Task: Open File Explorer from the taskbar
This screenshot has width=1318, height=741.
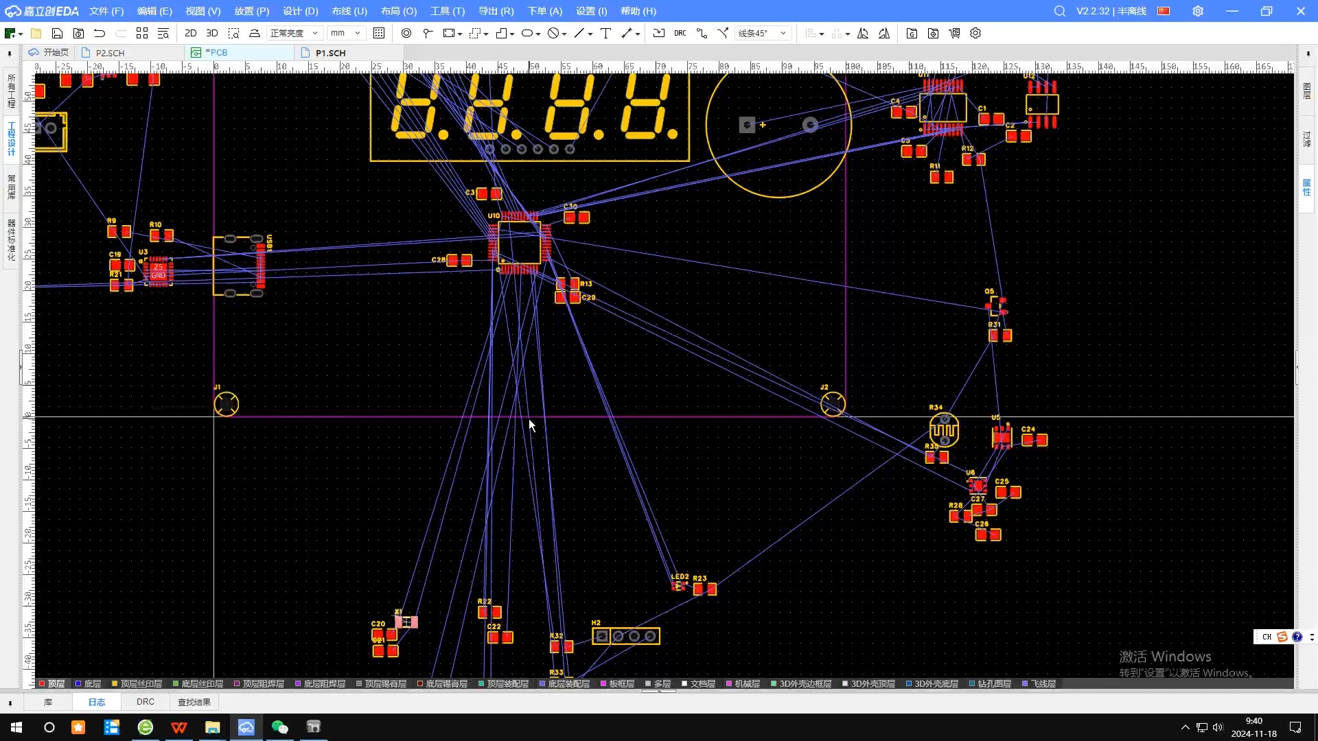Action: point(212,727)
